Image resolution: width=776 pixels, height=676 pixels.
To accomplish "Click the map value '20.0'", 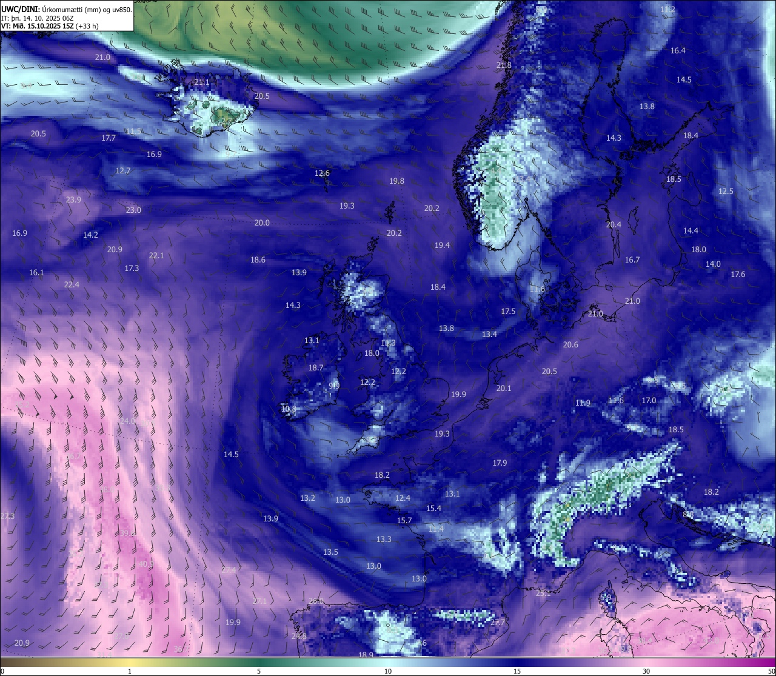I will pyautogui.click(x=262, y=223).
